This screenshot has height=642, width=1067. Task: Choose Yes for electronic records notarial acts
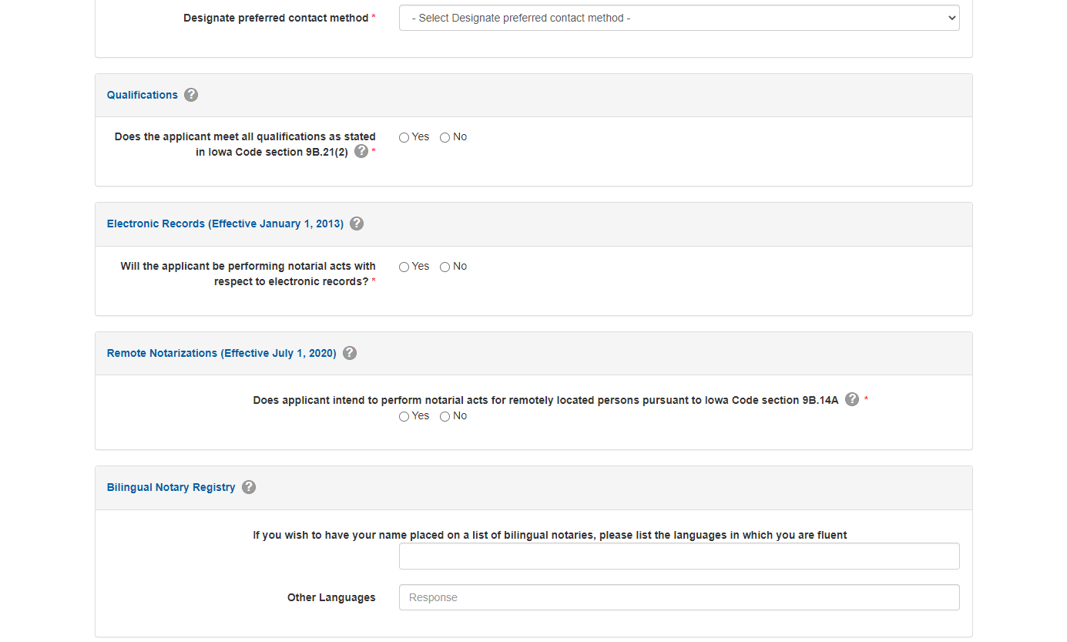(x=404, y=267)
